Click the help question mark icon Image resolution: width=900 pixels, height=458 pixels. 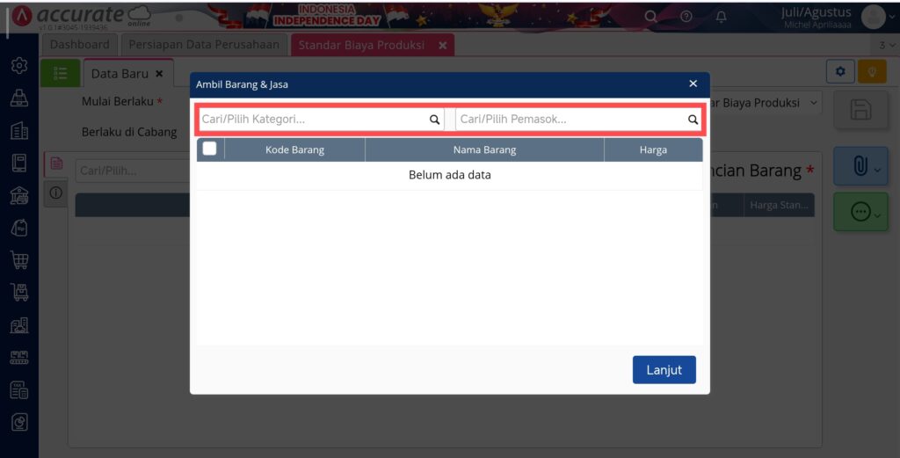[686, 17]
